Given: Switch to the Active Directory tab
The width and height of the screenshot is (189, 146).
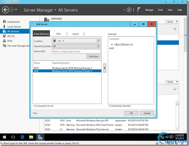Looking at the screenshot, I should point(41,34).
